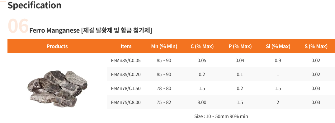The height and width of the screenshot is (123, 335).
Task: Click the Size: 10 ~ 50mm row
Action: 221,116
